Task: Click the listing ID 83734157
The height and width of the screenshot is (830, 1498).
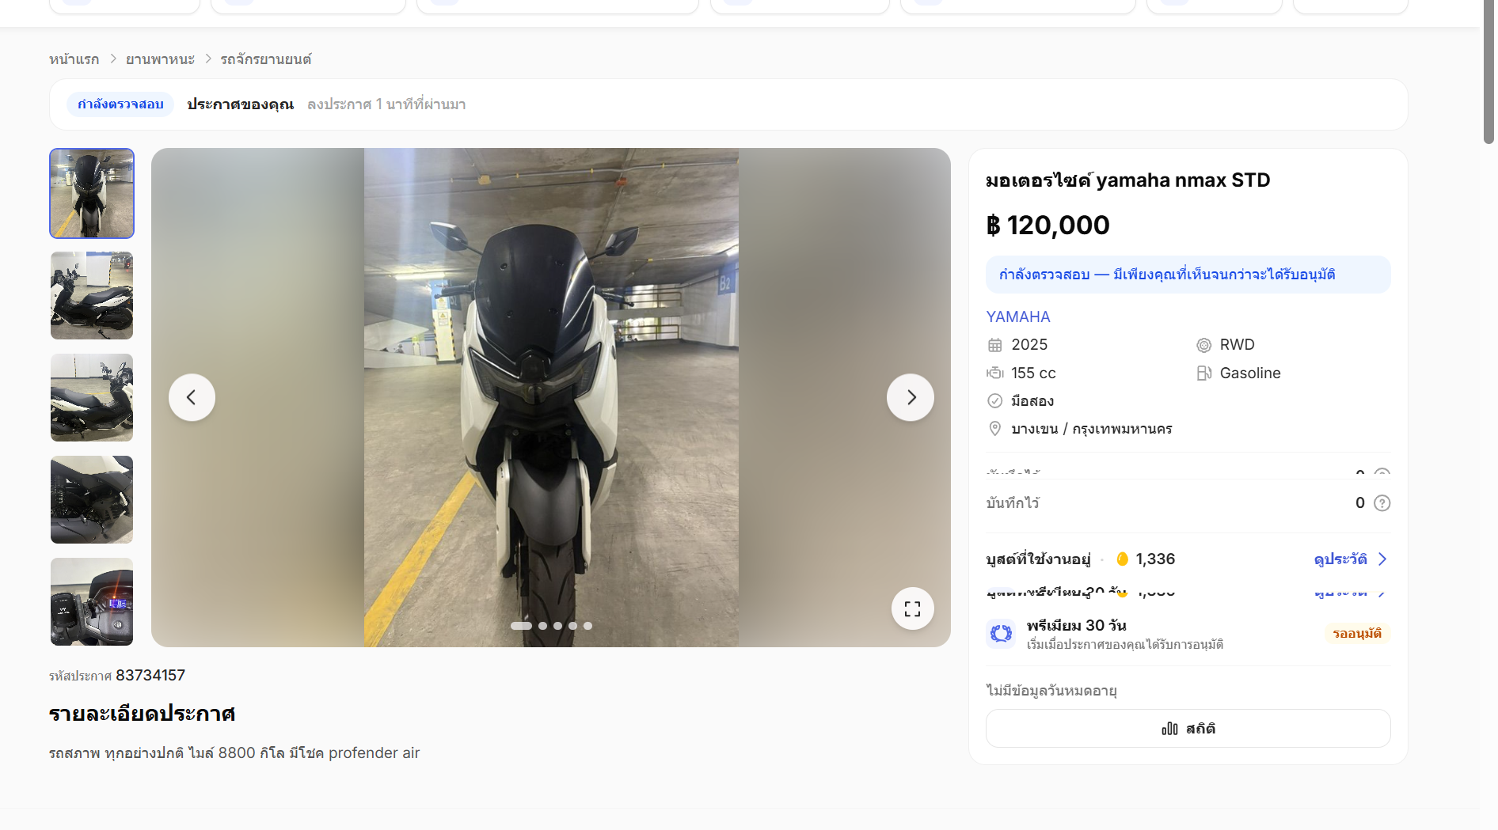Action: (x=150, y=676)
